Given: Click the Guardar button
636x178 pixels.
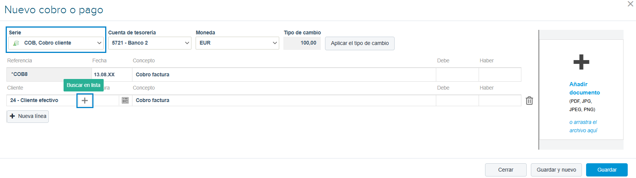Looking at the screenshot, I should click(x=607, y=170).
